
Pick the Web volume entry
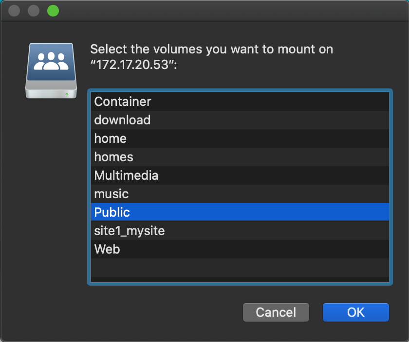[240, 249]
